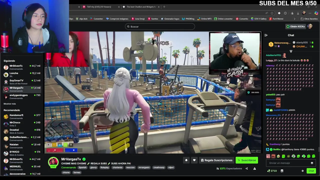Click stanly005 in gift leaderboard

click(x=303, y=42)
